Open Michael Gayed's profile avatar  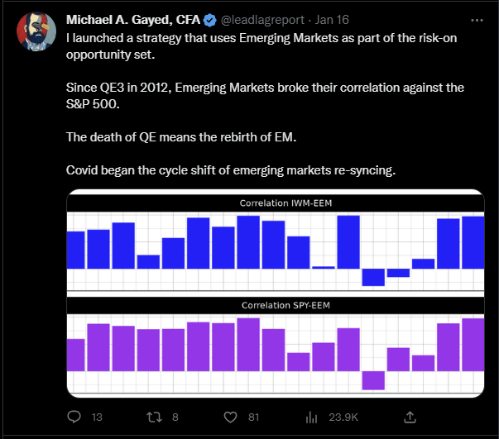click(x=36, y=31)
